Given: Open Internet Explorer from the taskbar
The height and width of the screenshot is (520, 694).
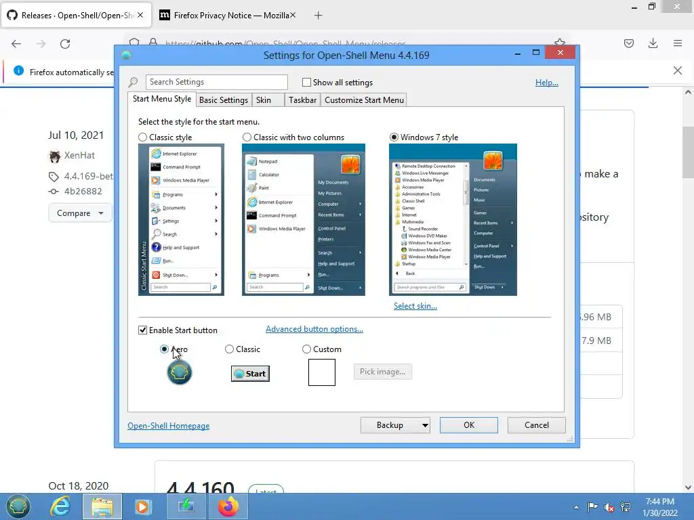Looking at the screenshot, I should (60, 506).
